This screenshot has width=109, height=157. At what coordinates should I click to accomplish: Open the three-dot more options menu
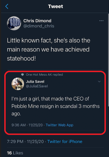point(101,21)
